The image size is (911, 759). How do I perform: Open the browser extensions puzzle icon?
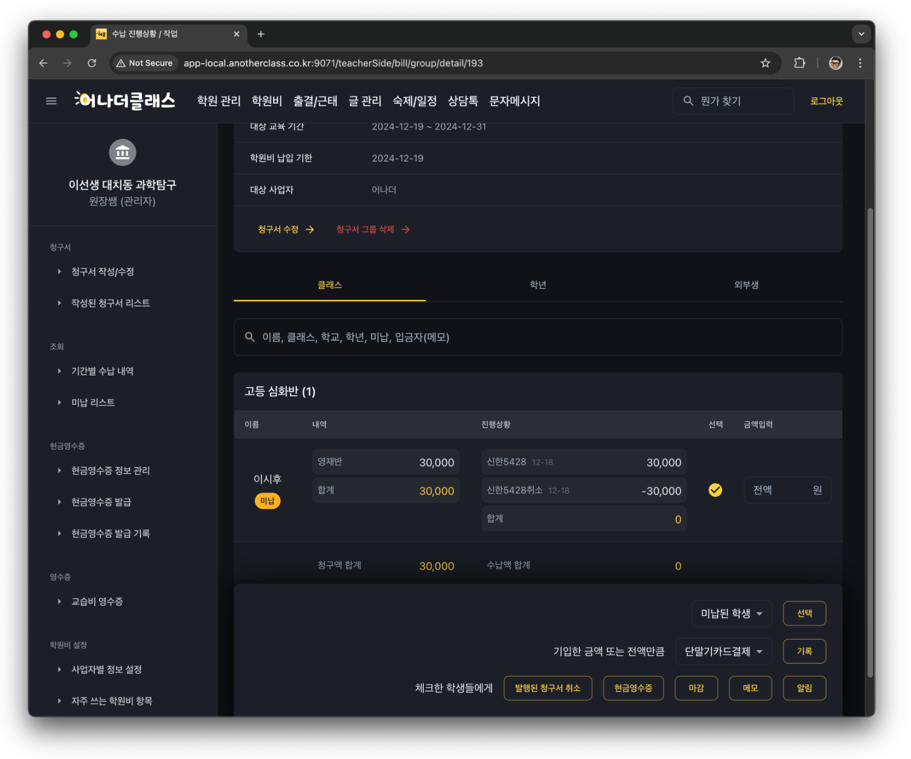(800, 63)
